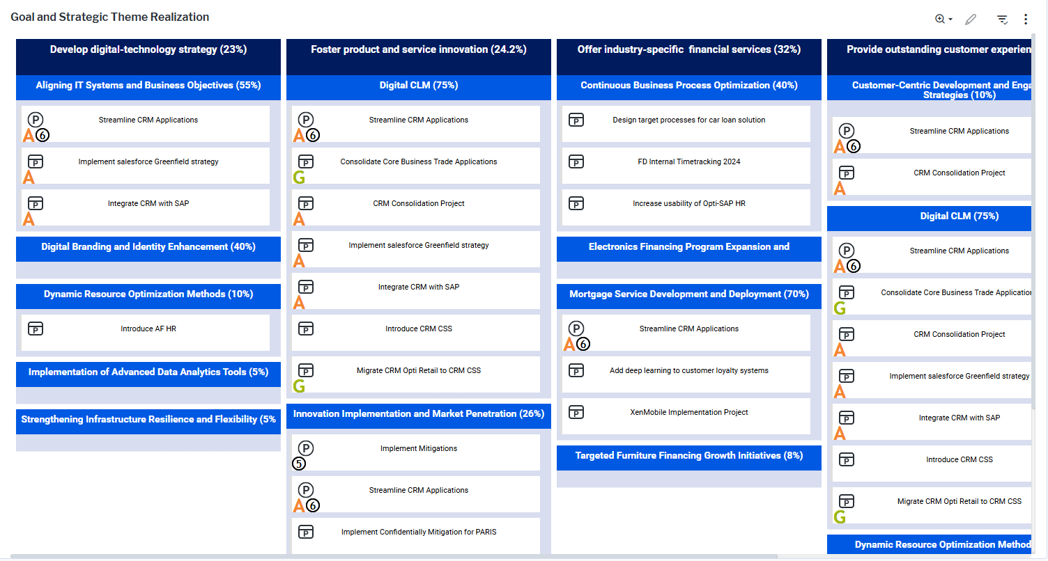Click project icon beside Introduce AF HR
The image size is (1048, 561).
36,329
